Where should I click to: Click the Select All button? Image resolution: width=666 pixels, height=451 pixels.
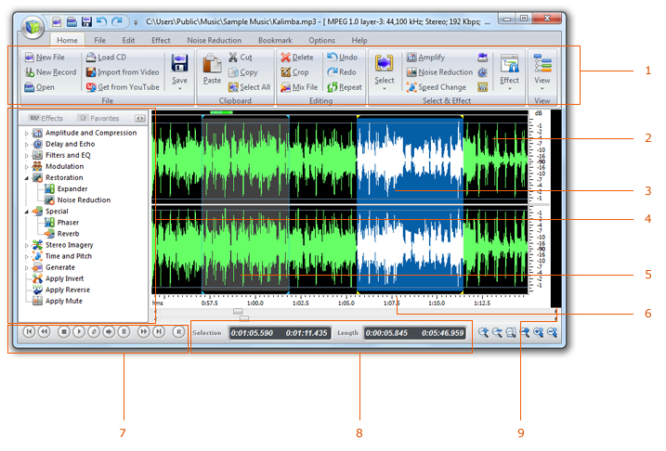(249, 87)
